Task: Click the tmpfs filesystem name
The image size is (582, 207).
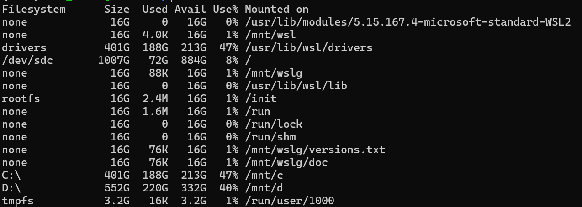Action: [x=18, y=201]
